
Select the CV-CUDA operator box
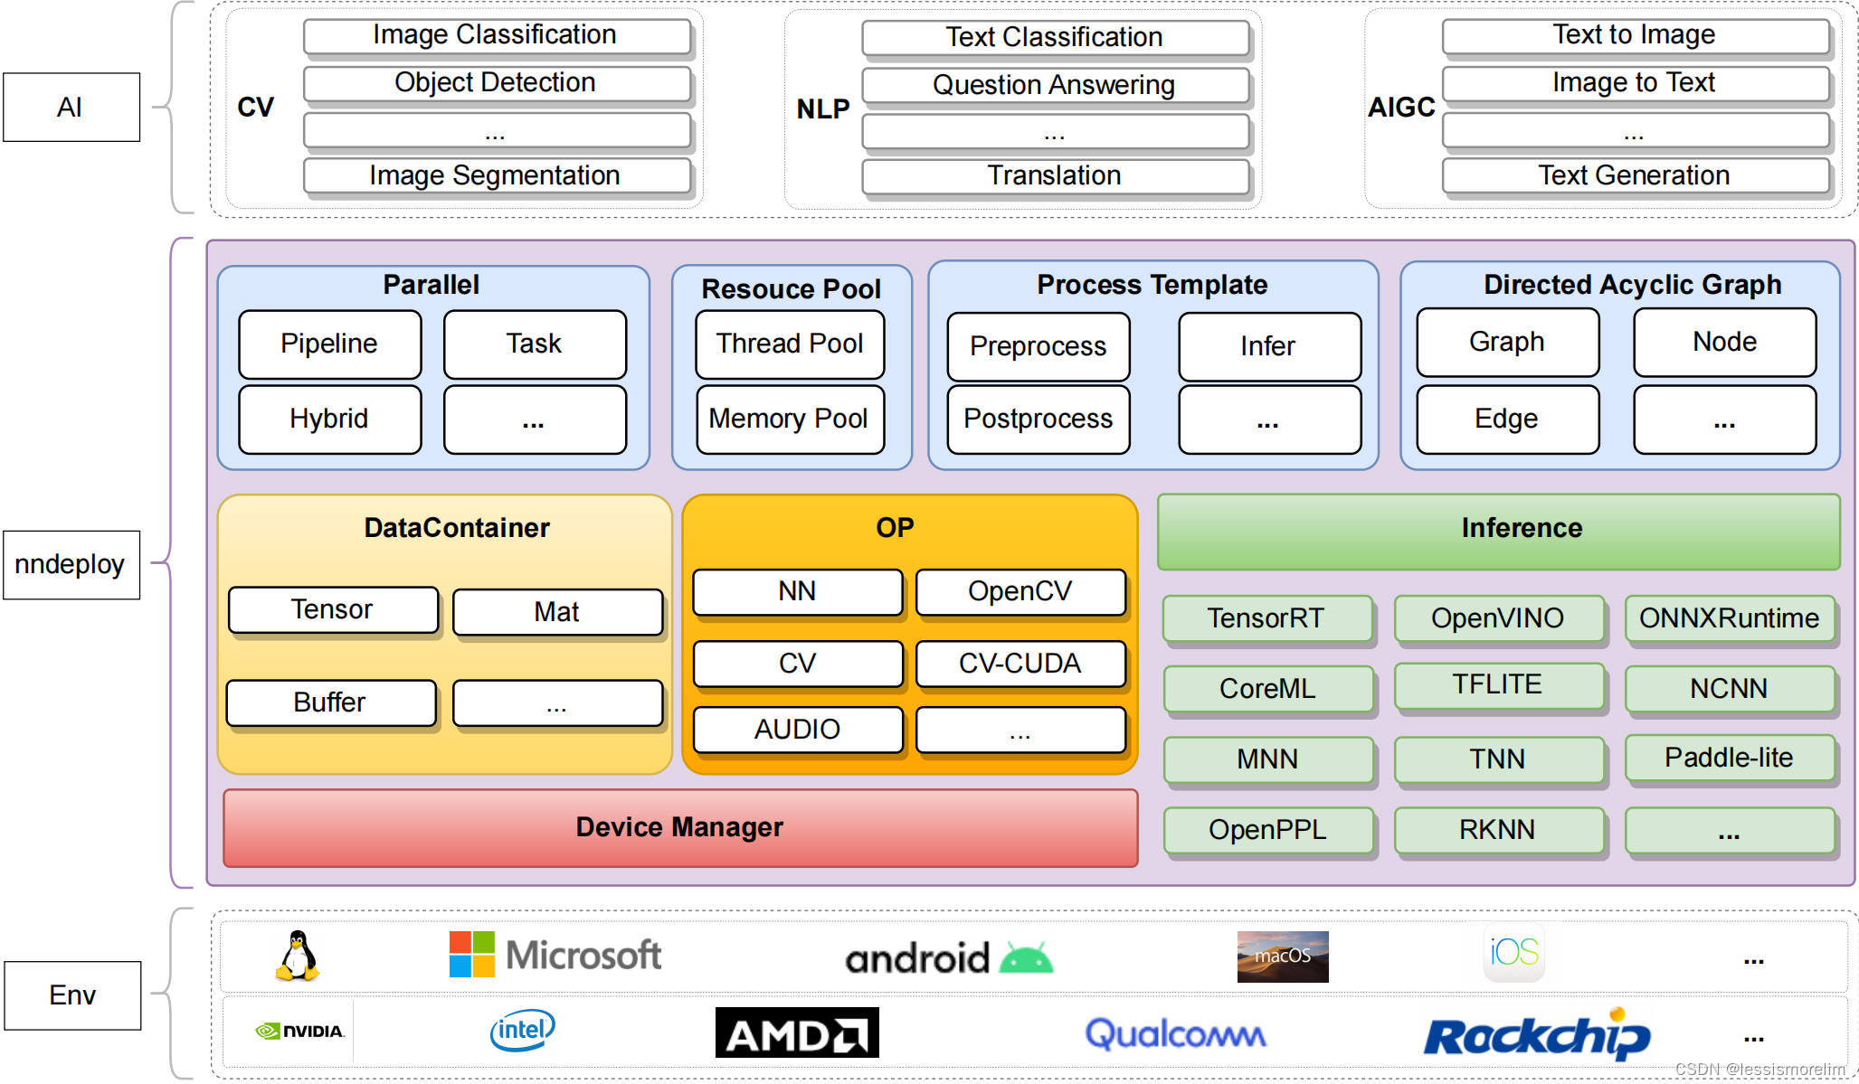[x=1020, y=664]
